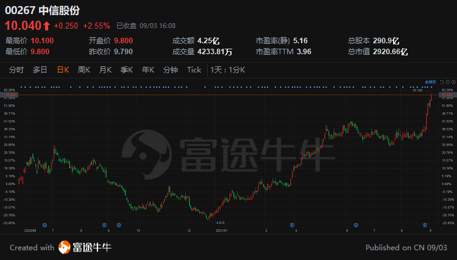Open event marker right of the 6 label
457x260 pixels.
coord(356,225)
